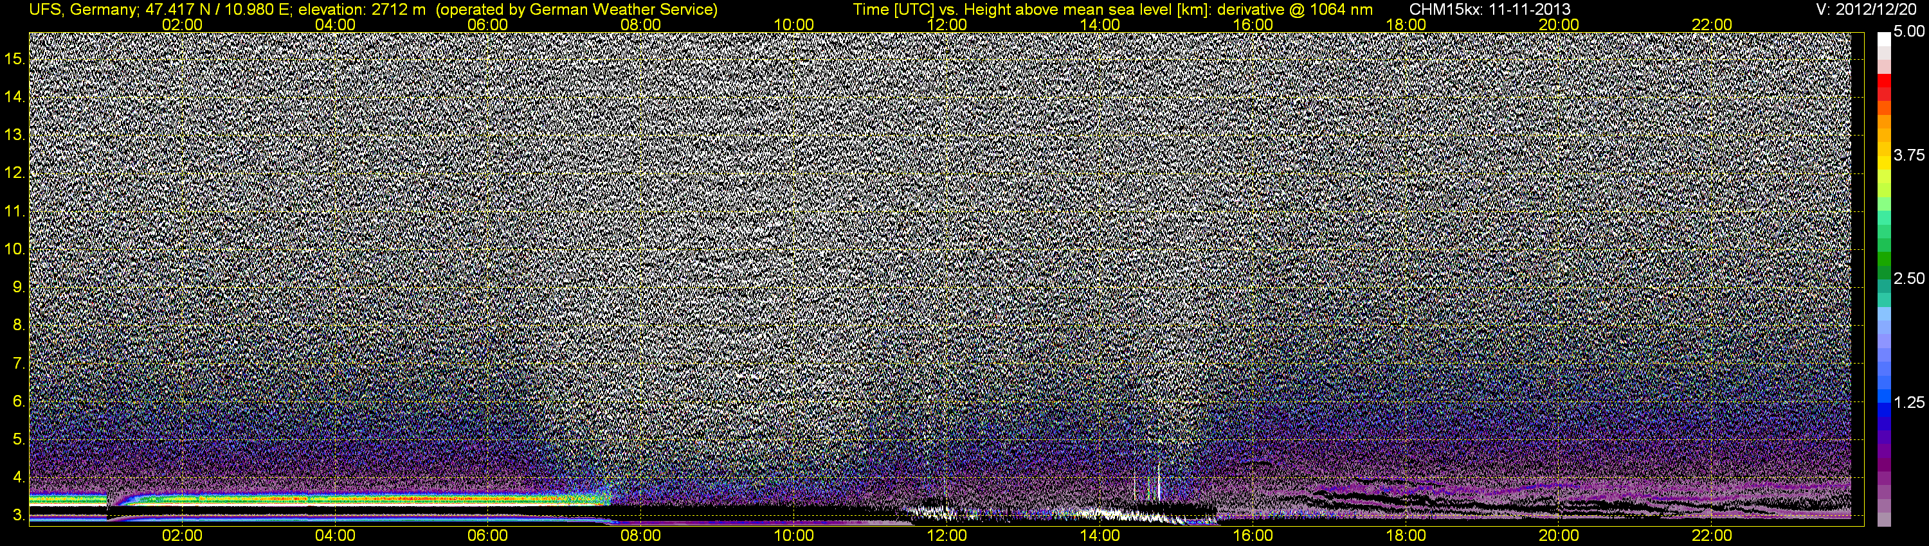This screenshot has height=546, width=1929.
Task: Click the 10:00 label on the top time axis
Action: (793, 24)
